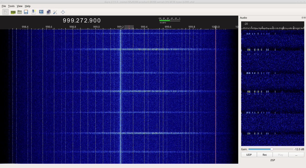Click the Load settings folder icon

click(20, 12)
